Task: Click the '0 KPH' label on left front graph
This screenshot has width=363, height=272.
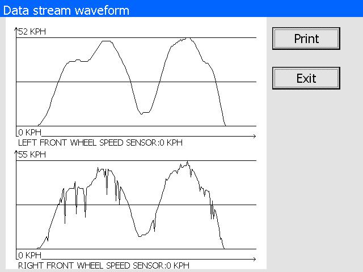Action: click(x=29, y=133)
